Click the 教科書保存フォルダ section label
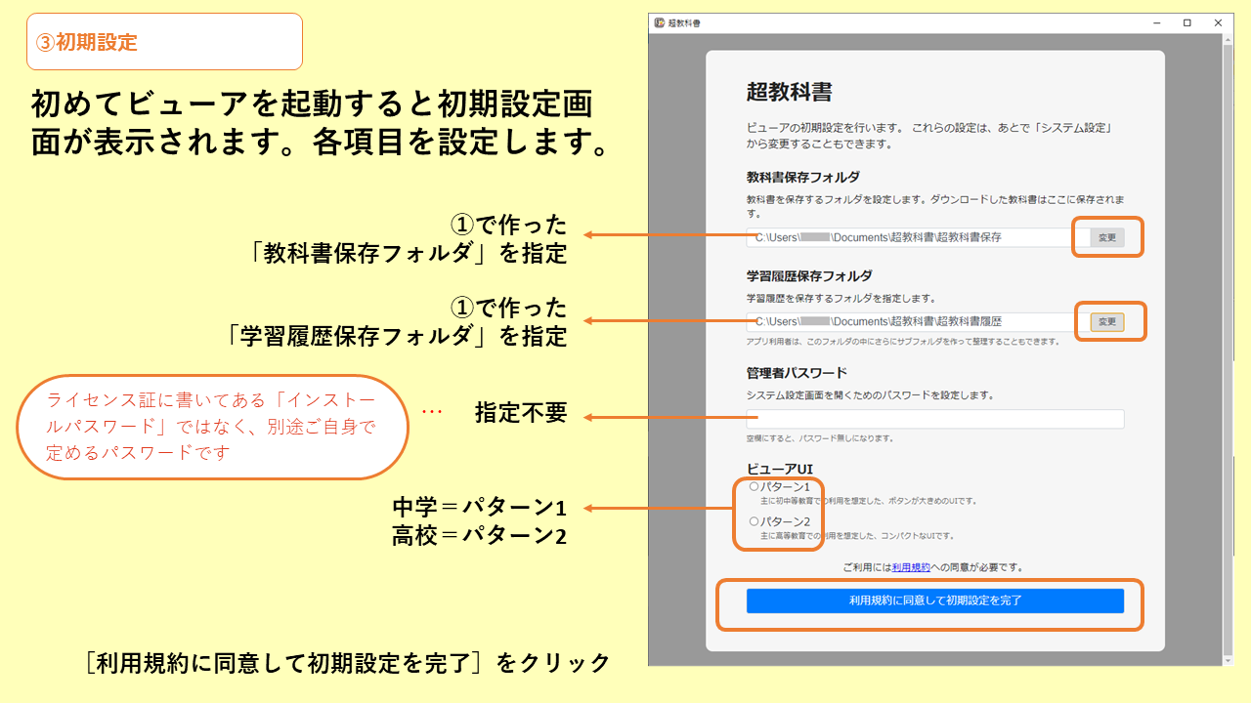 (x=803, y=177)
